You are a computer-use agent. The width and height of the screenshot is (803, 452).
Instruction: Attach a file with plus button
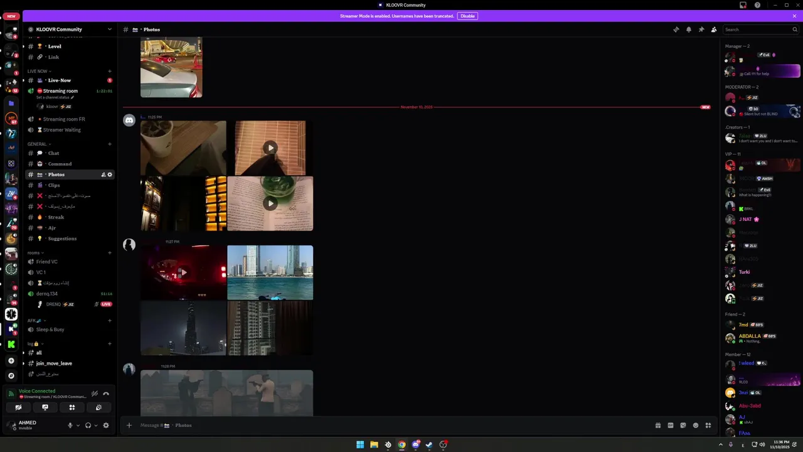click(129, 425)
